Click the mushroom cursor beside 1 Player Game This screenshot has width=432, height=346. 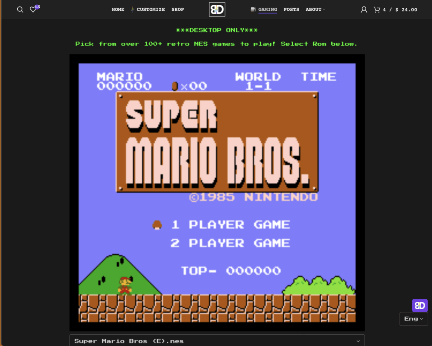coord(157,224)
